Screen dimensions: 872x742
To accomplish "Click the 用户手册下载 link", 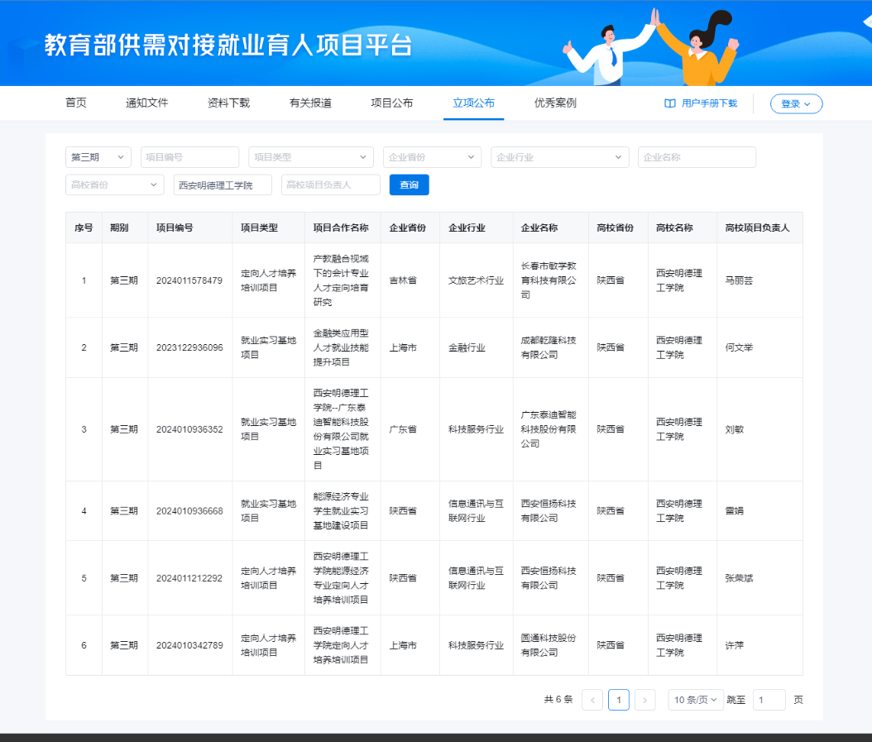I will click(x=709, y=103).
